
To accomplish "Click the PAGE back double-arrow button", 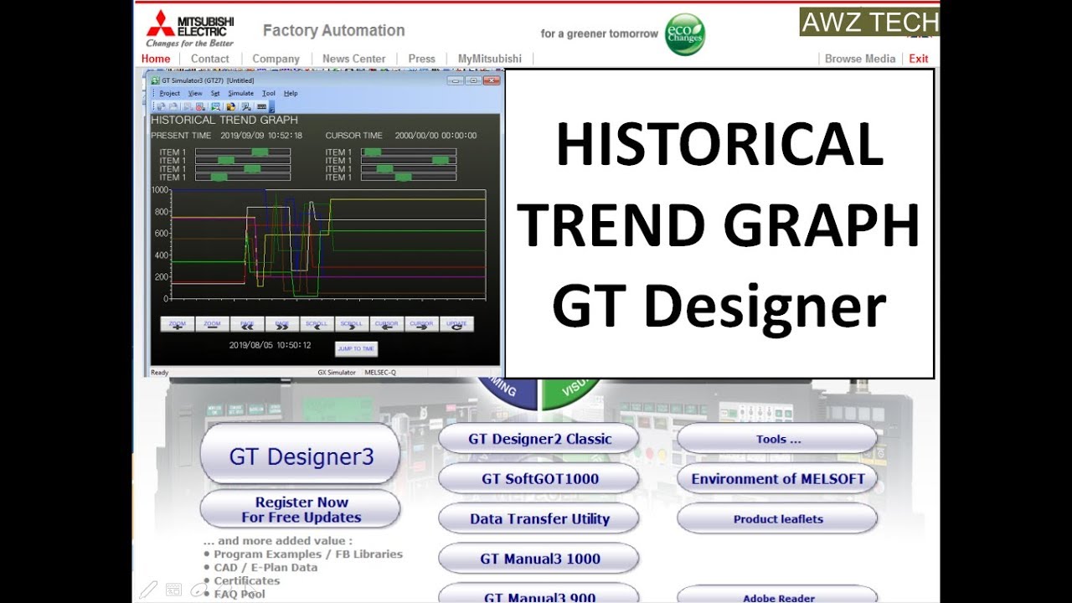I will tap(248, 324).
